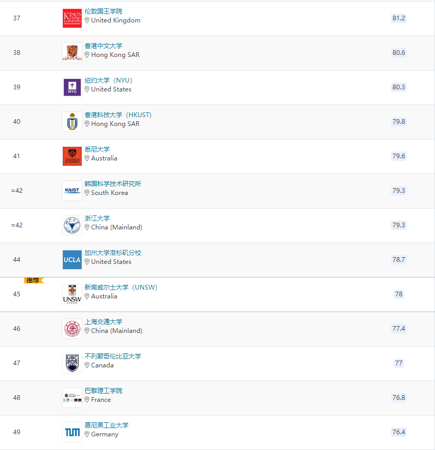Viewport: 435px width, 450px height.
Task: Click Hong Kong SAR location under 香港中文大学
Action: (115, 55)
